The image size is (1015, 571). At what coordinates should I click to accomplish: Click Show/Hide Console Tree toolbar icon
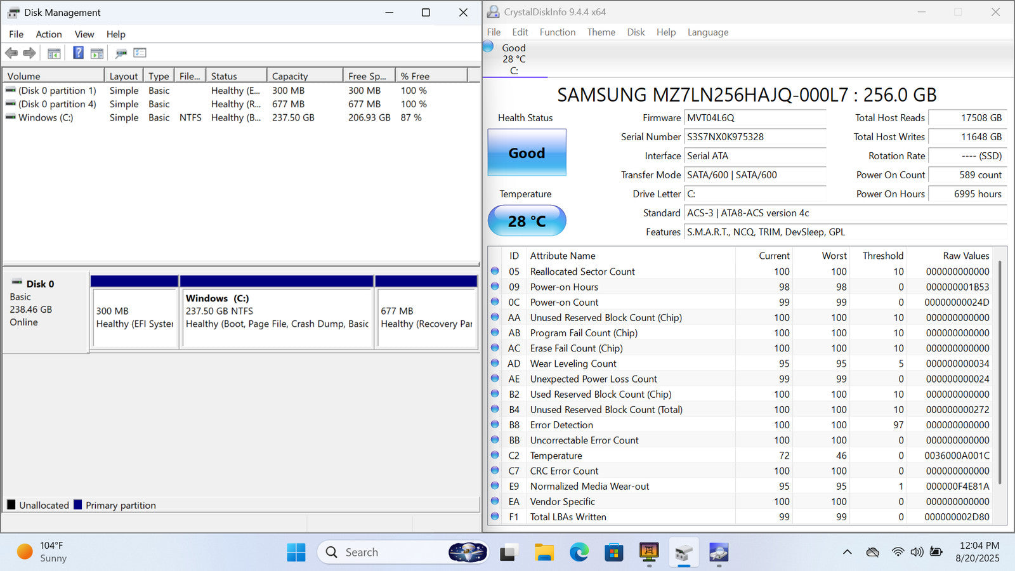tap(54, 53)
